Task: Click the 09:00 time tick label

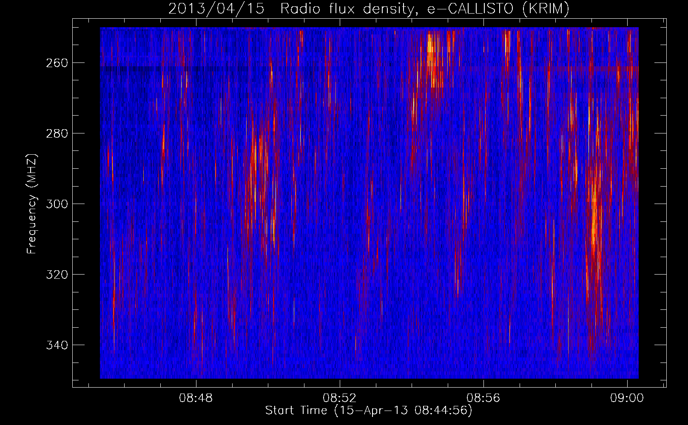Action: click(627, 398)
